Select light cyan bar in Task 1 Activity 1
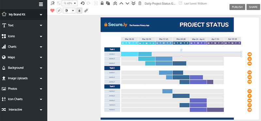 coord(130,54)
